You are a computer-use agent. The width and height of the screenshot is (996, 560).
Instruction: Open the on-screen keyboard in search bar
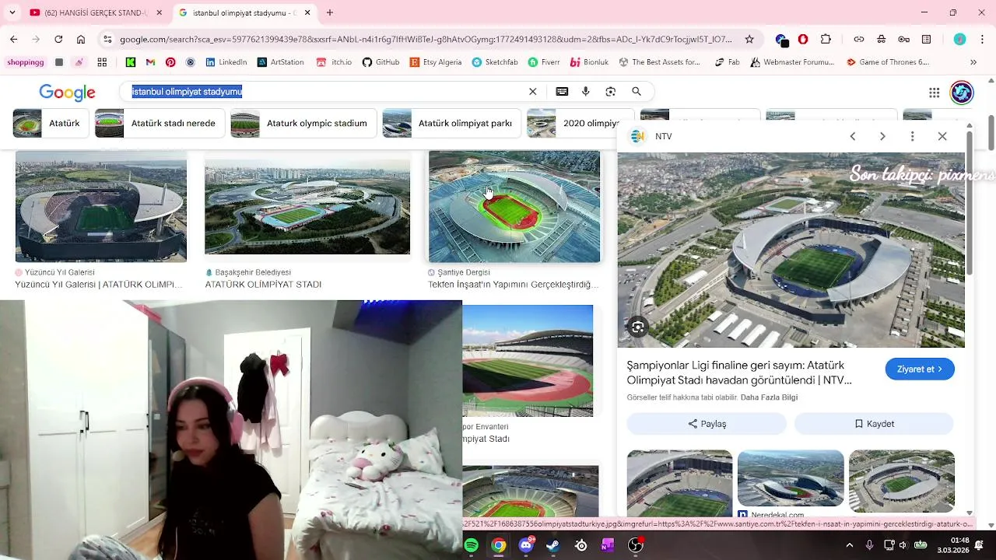(562, 92)
